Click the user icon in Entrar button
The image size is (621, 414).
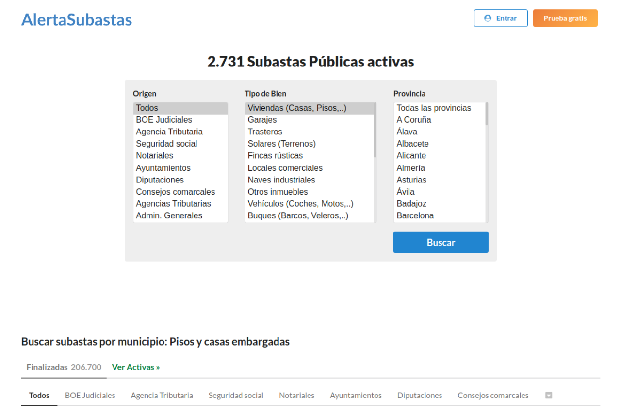tap(488, 18)
